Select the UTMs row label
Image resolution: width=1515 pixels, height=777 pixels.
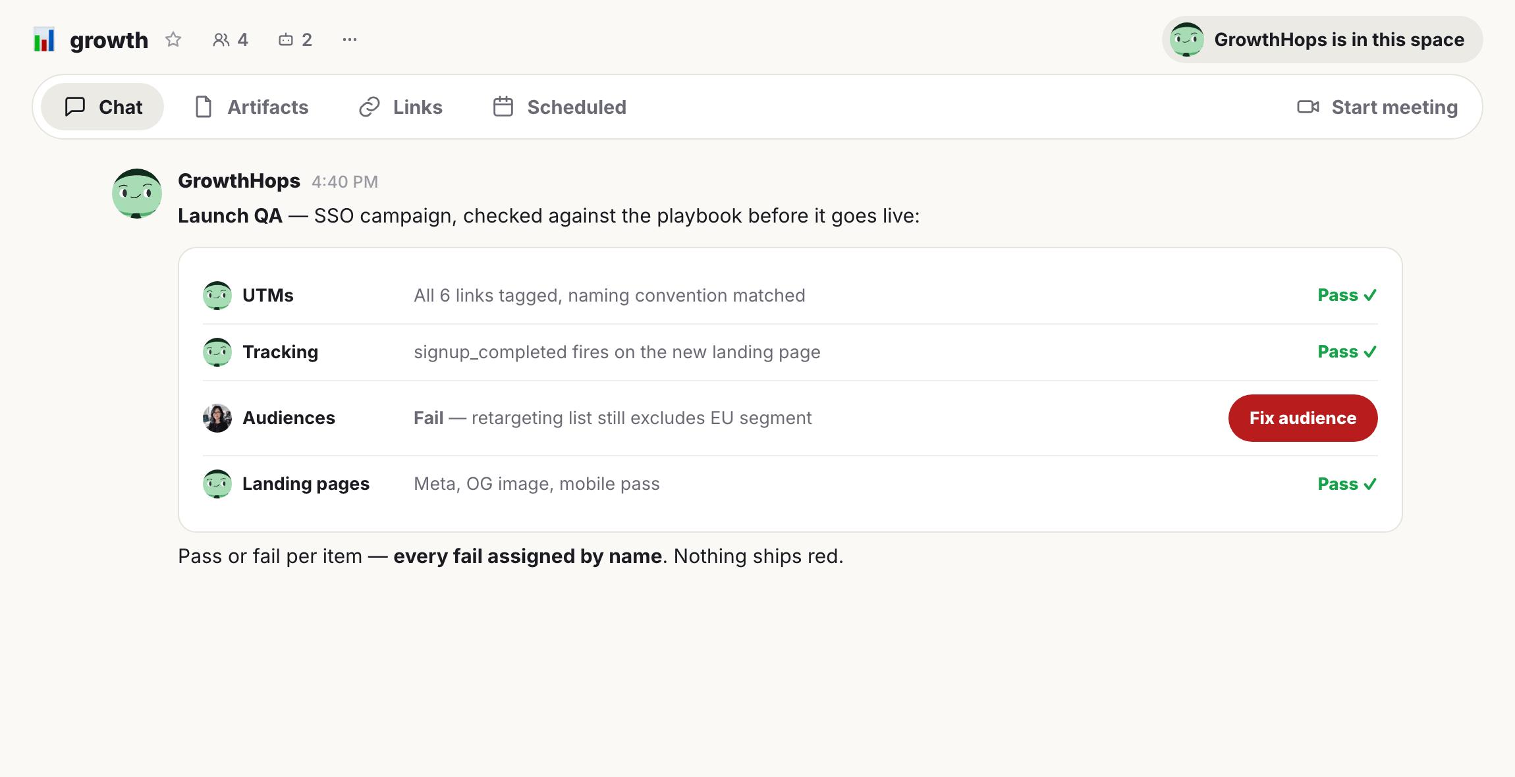point(268,295)
